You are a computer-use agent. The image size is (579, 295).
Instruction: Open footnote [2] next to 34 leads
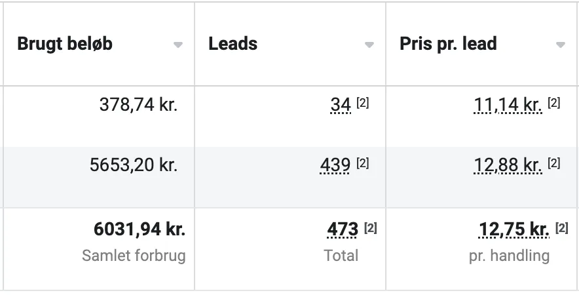tap(363, 103)
